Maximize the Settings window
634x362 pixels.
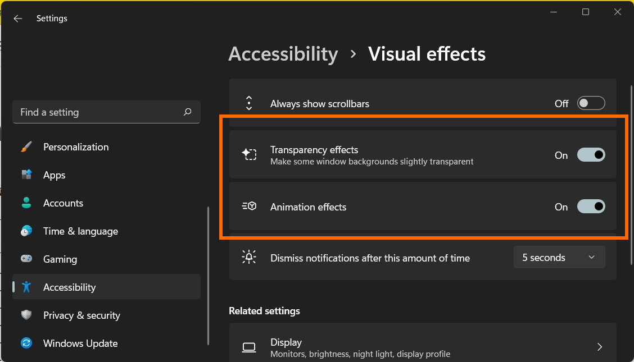586,12
